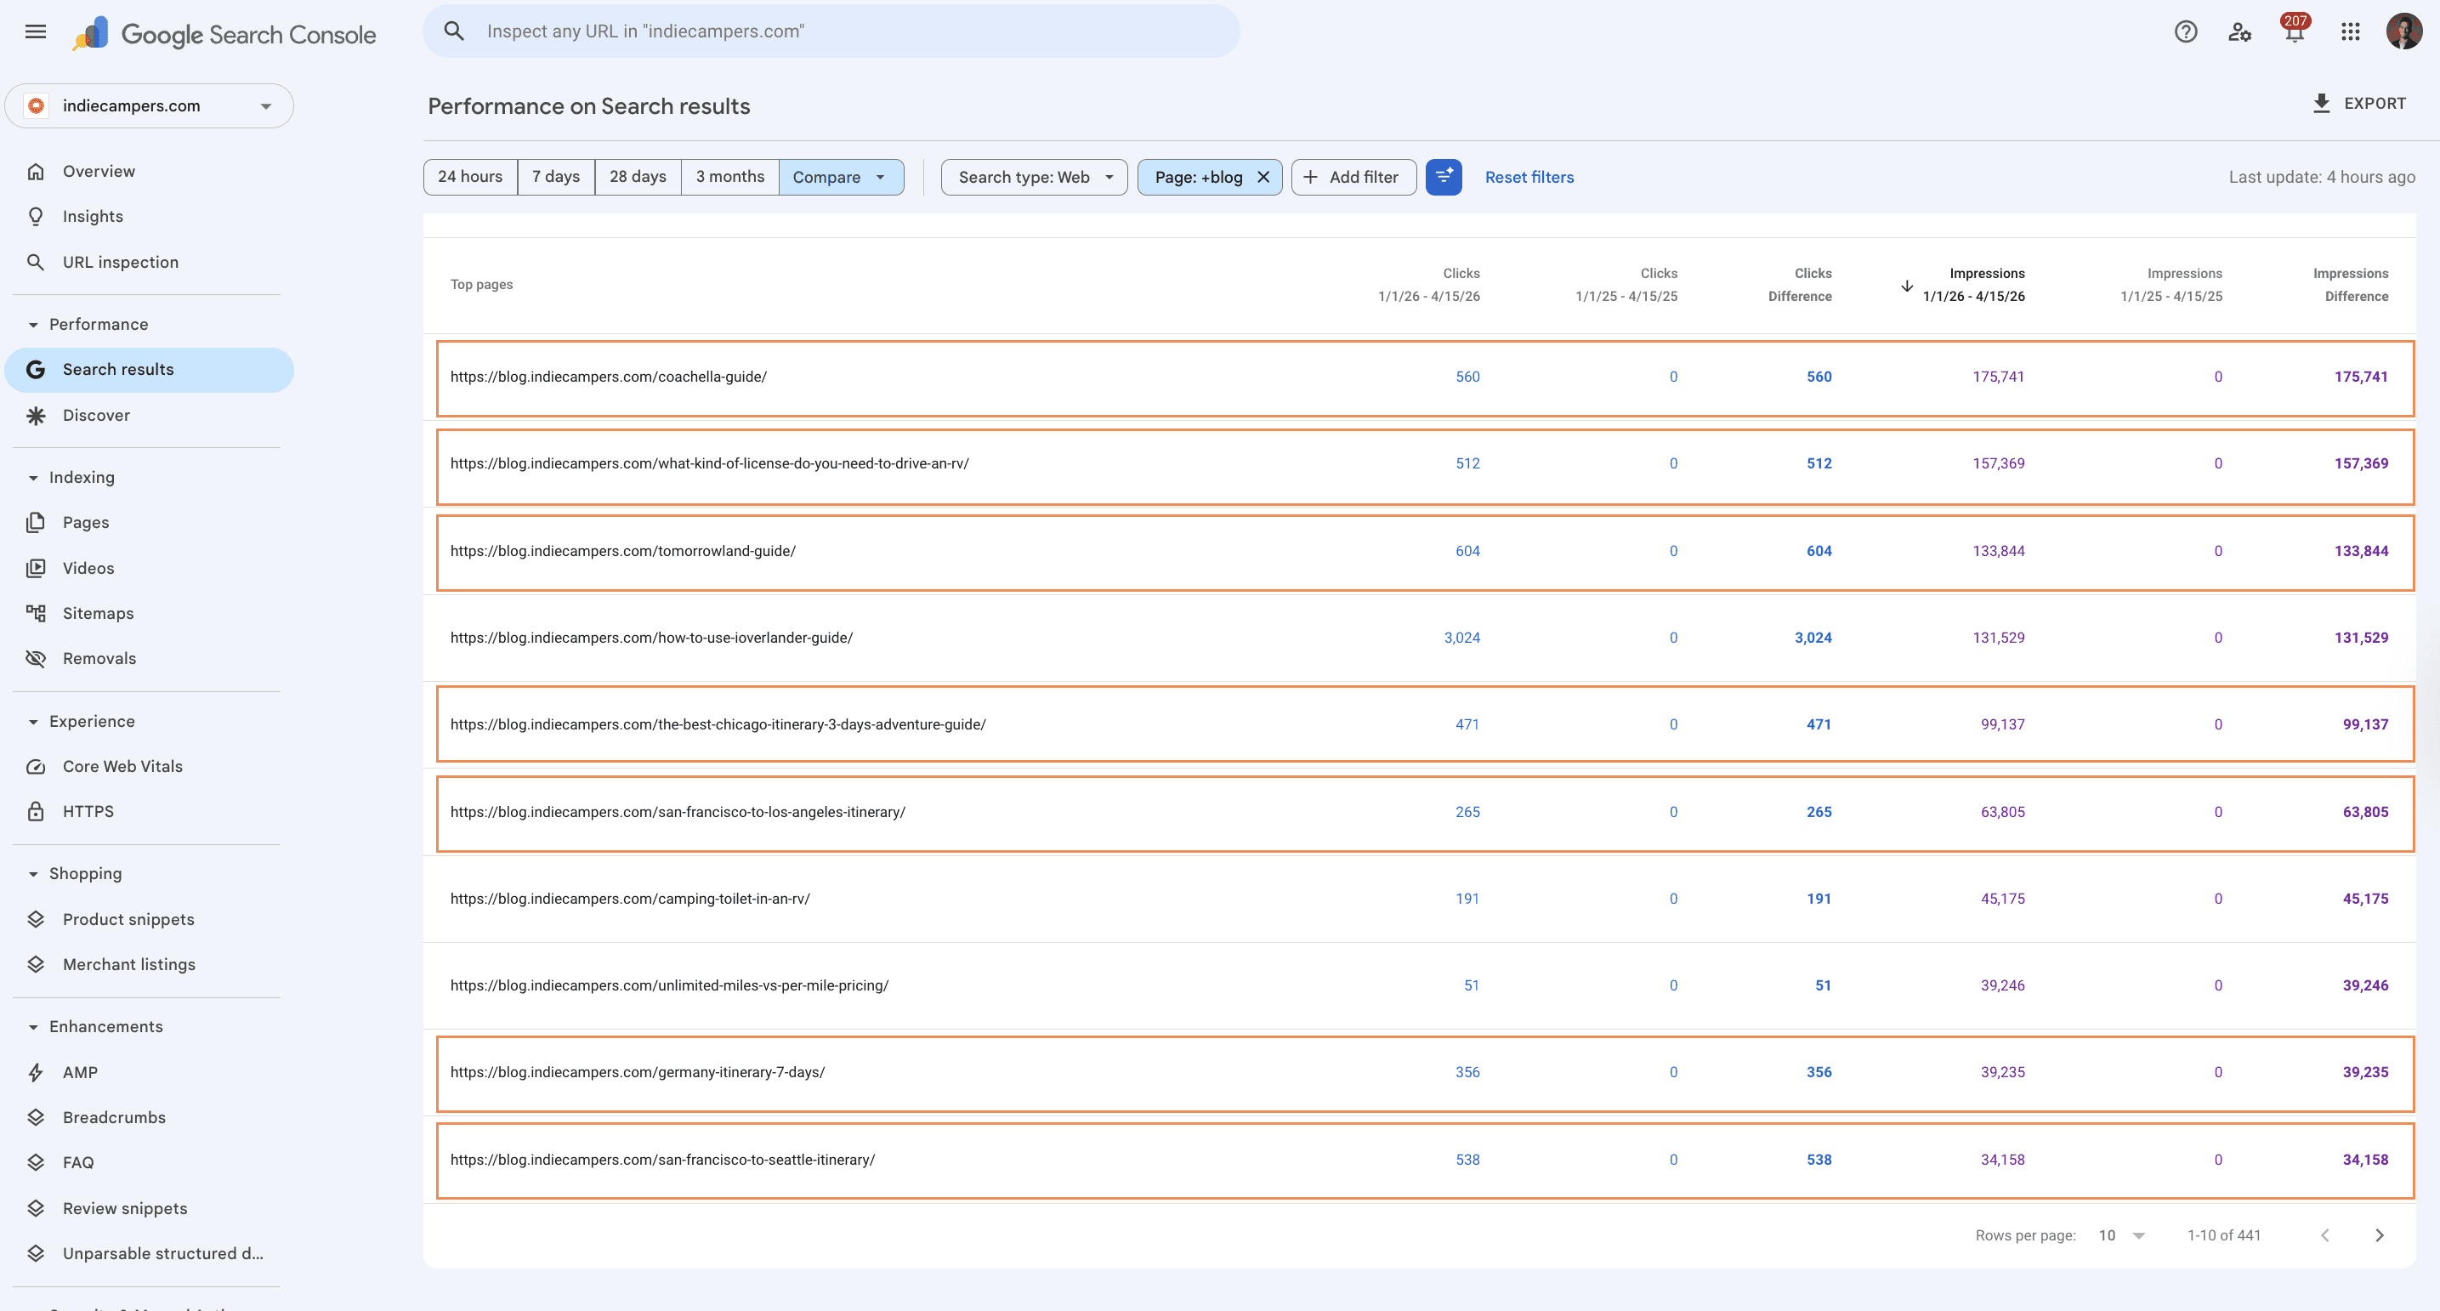Select the 3 months date range
2440x1311 pixels.
pos(730,177)
